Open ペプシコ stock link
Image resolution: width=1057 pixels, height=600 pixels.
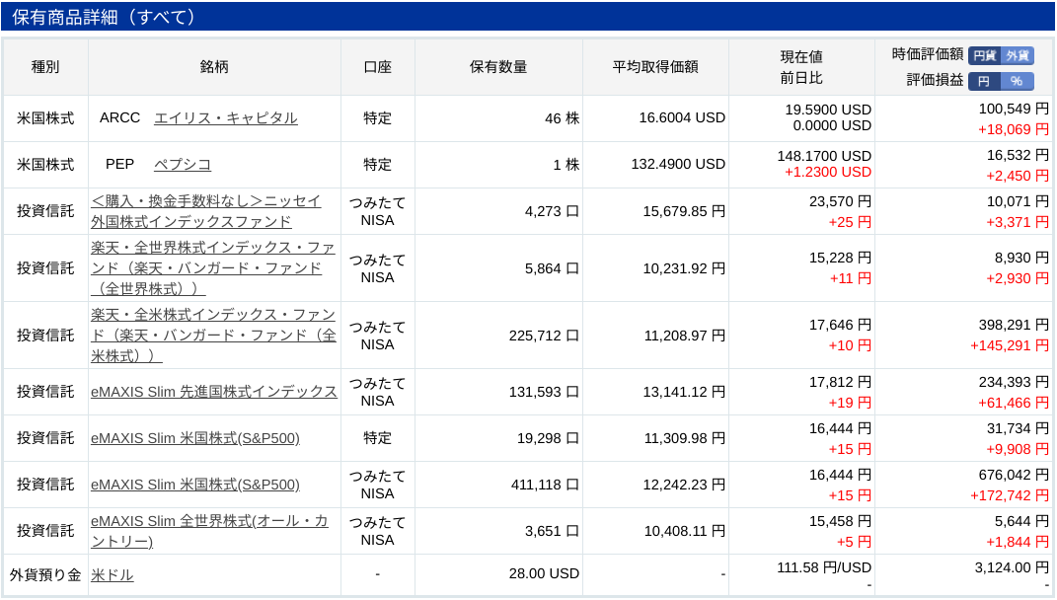(183, 165)
